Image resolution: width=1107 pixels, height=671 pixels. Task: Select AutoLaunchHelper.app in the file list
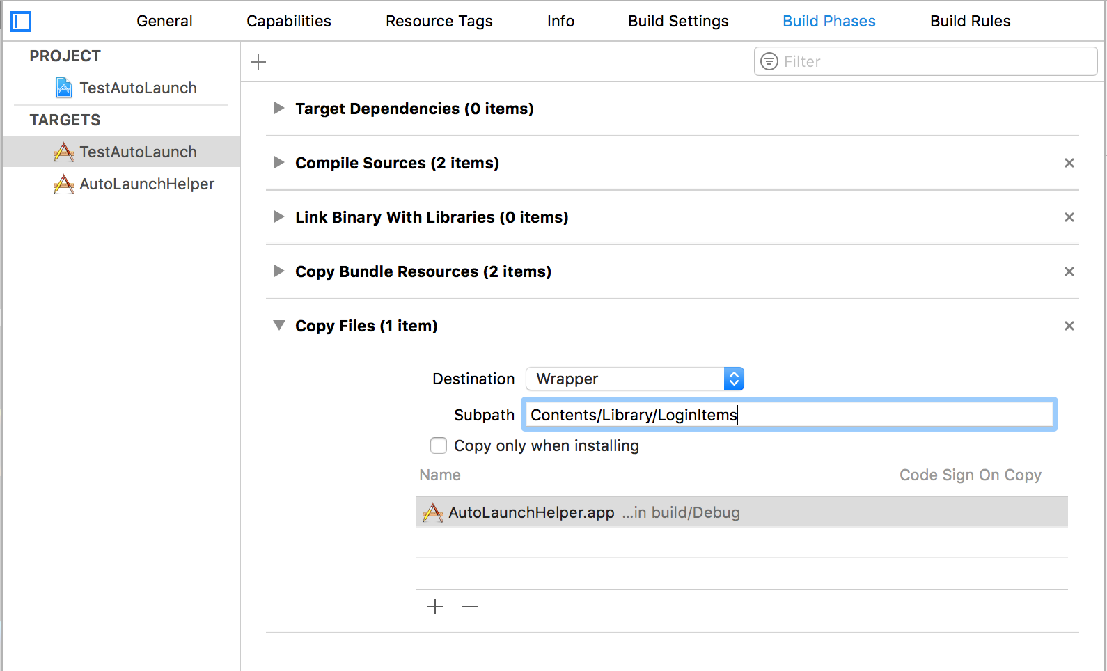coord(531,512)
